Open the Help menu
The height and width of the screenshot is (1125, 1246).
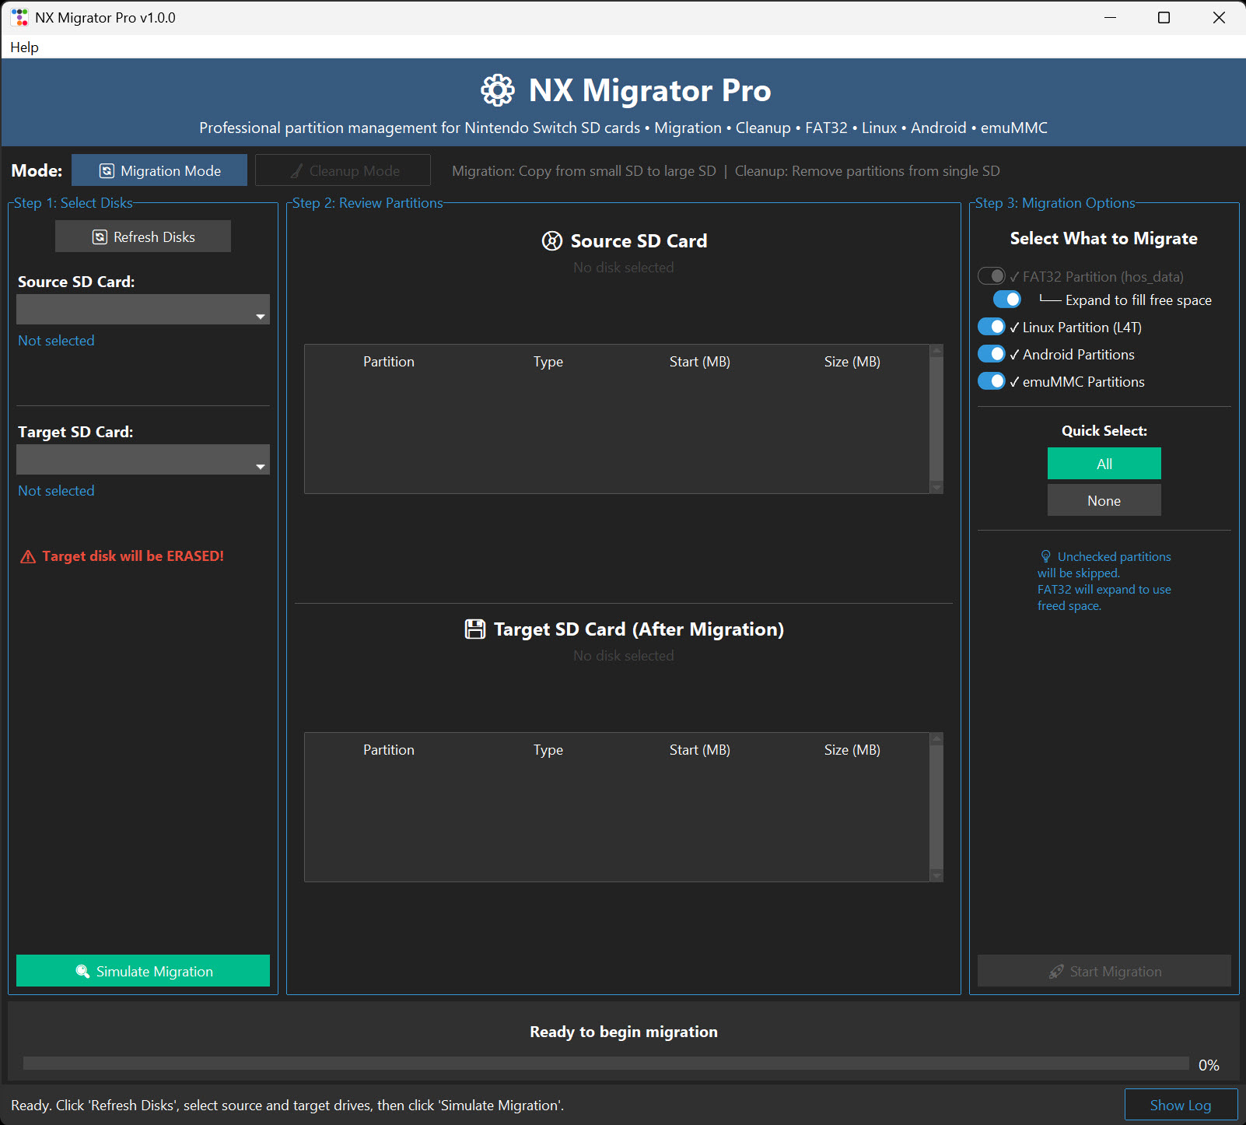click(x=24, y=47)
